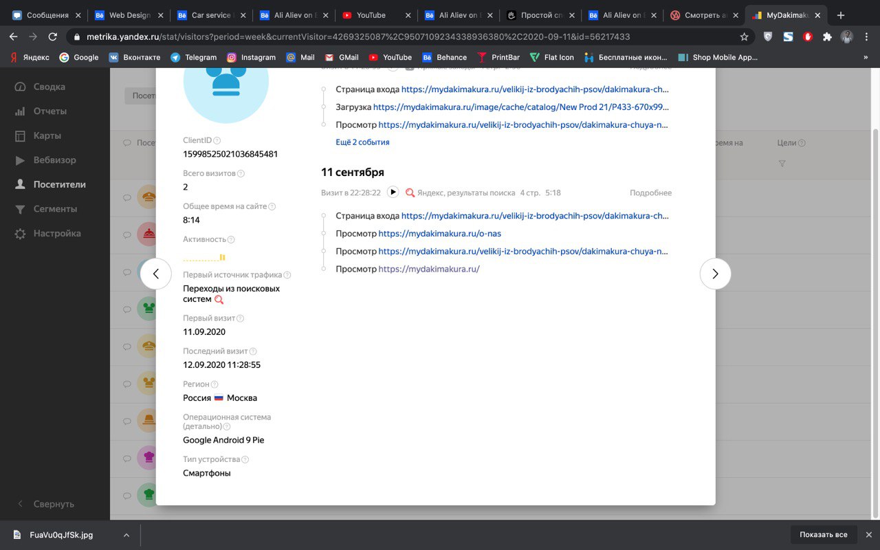Go to previous visitor with left arrow
Viewport: 880px width, 550px height.
point(156,274)
